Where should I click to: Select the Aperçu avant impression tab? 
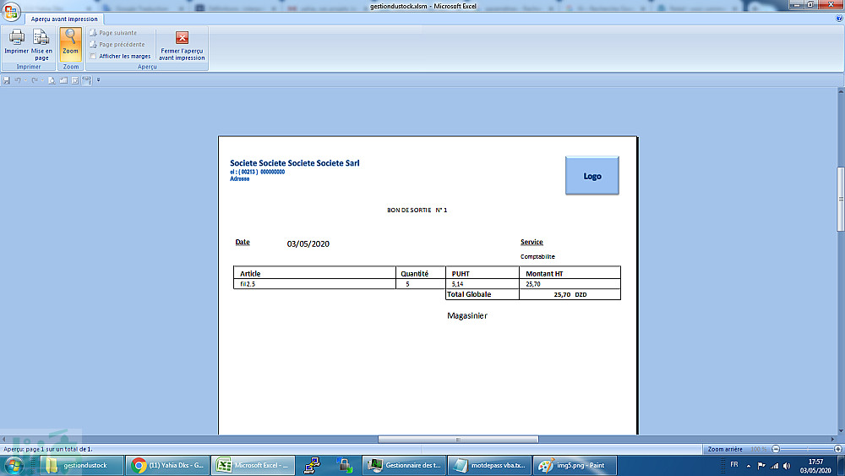pos(64,19)
